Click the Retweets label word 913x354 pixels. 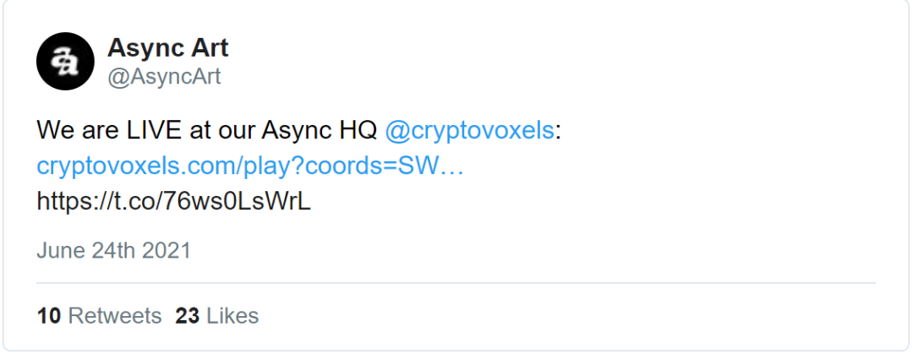click(x=115, y=316)
